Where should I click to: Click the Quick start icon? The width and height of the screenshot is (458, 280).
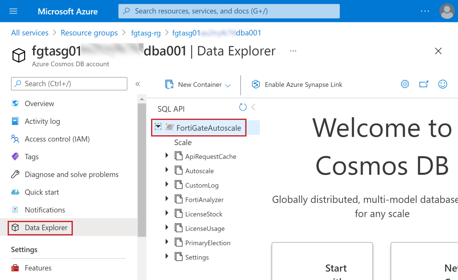point(15,192)
